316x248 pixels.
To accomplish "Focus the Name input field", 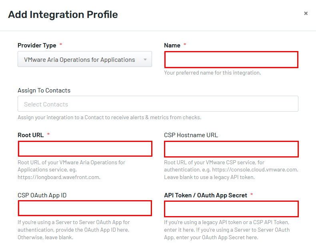I will coord(231,60).
